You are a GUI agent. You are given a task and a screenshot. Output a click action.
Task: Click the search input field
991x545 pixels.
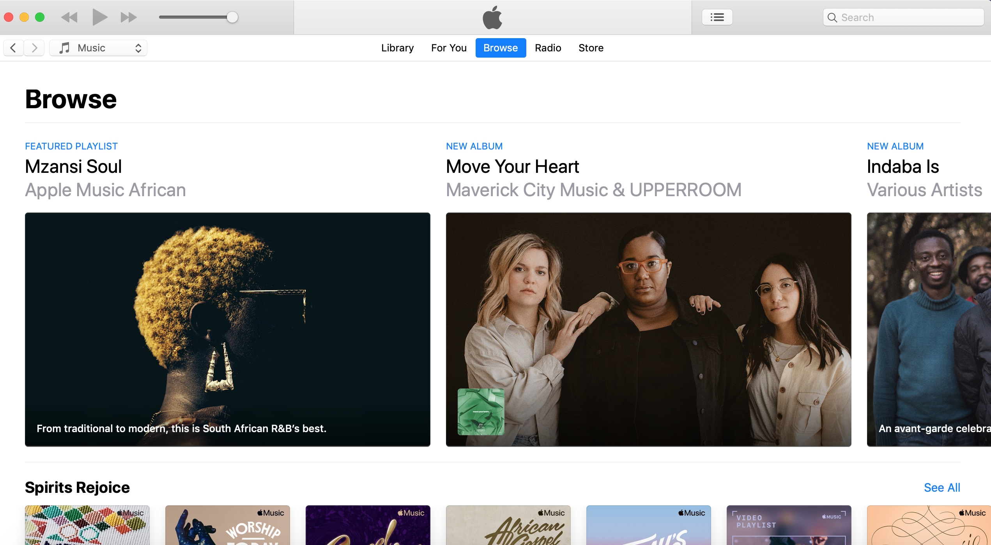pos(903,17)
